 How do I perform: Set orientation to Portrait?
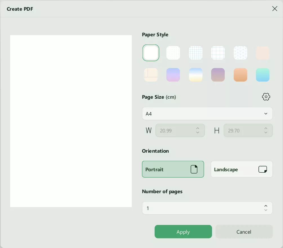click(x=173, y=169)
